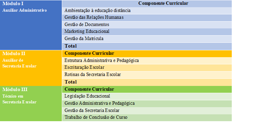The image size is (274, 127).
Task: Click the Módulo III heading
Action: pos(15,90)
